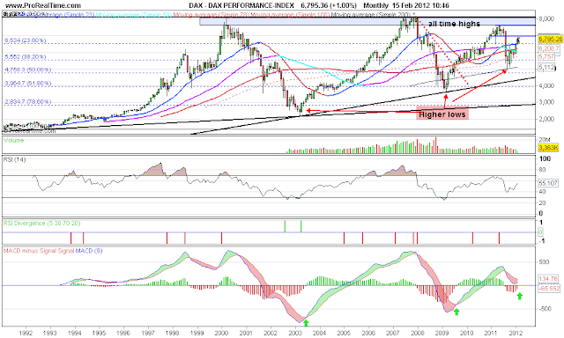Click the 8,000 price axis label
Image resolution: width=564 pixels, height=338 pixels.
point(546,18)
